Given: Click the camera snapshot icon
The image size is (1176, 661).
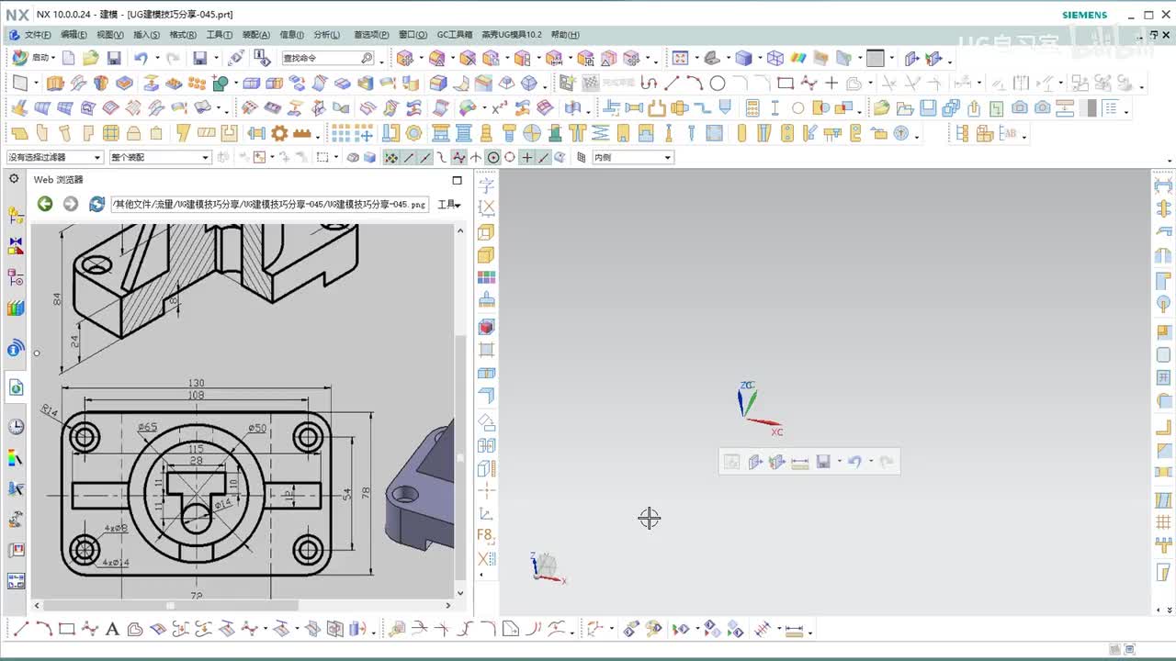Looking at the screenshot, I should pos(1019,108).
